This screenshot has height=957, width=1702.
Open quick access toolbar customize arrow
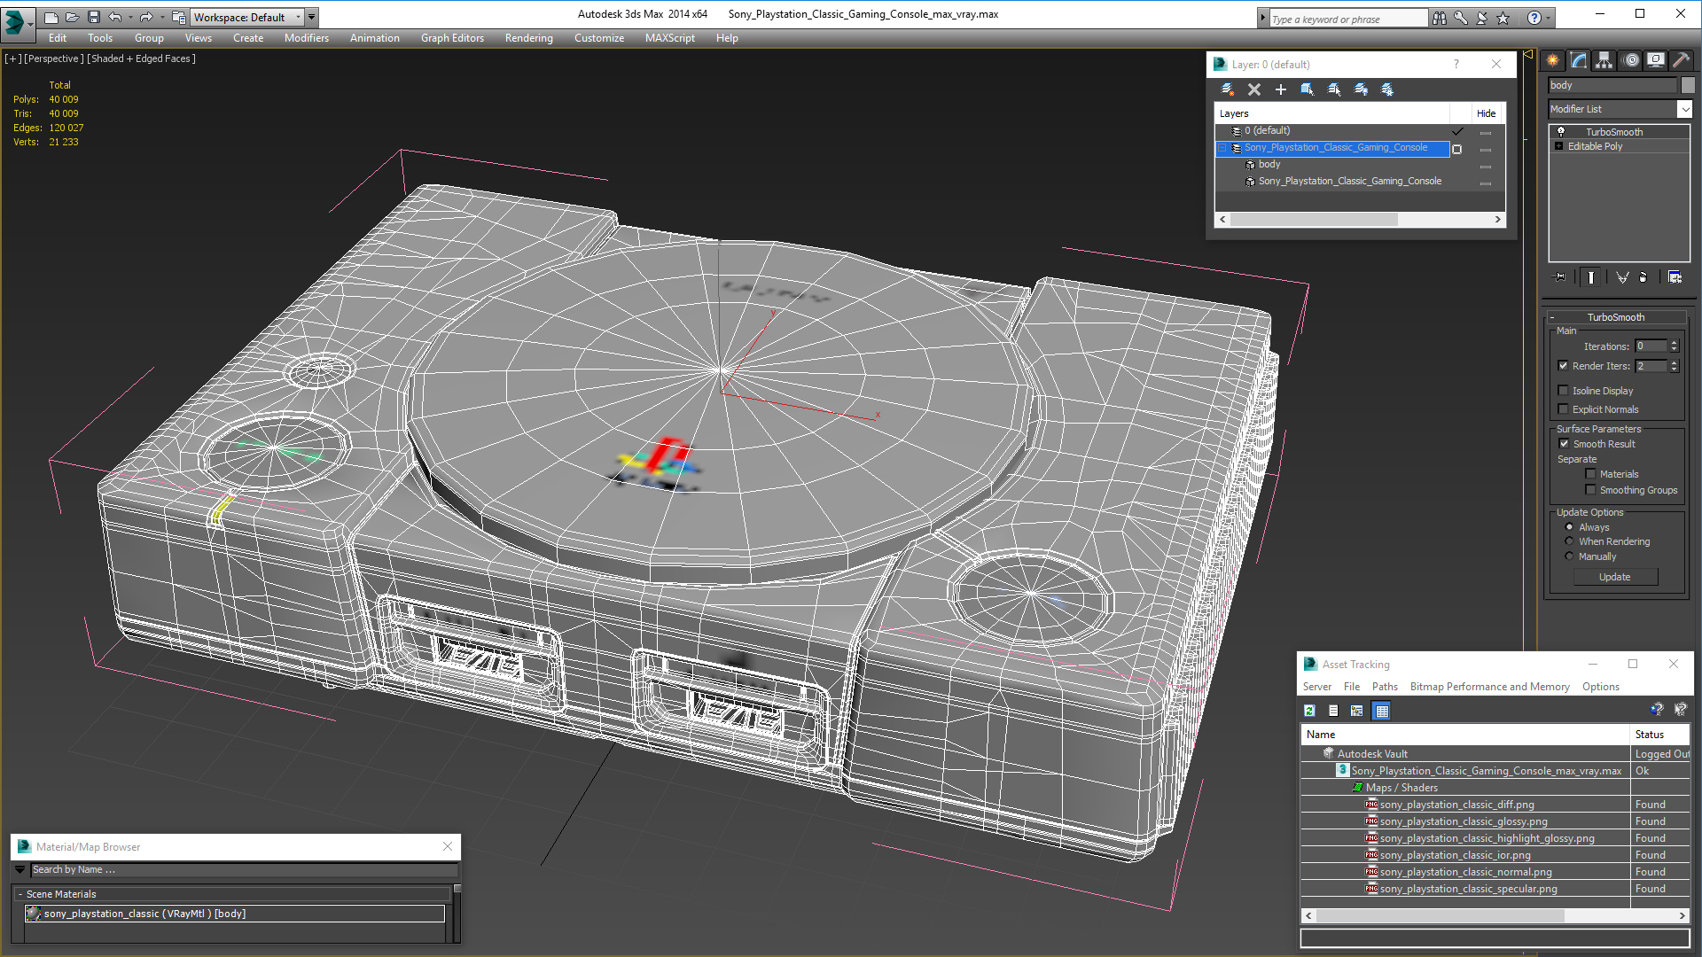[312, 17]
